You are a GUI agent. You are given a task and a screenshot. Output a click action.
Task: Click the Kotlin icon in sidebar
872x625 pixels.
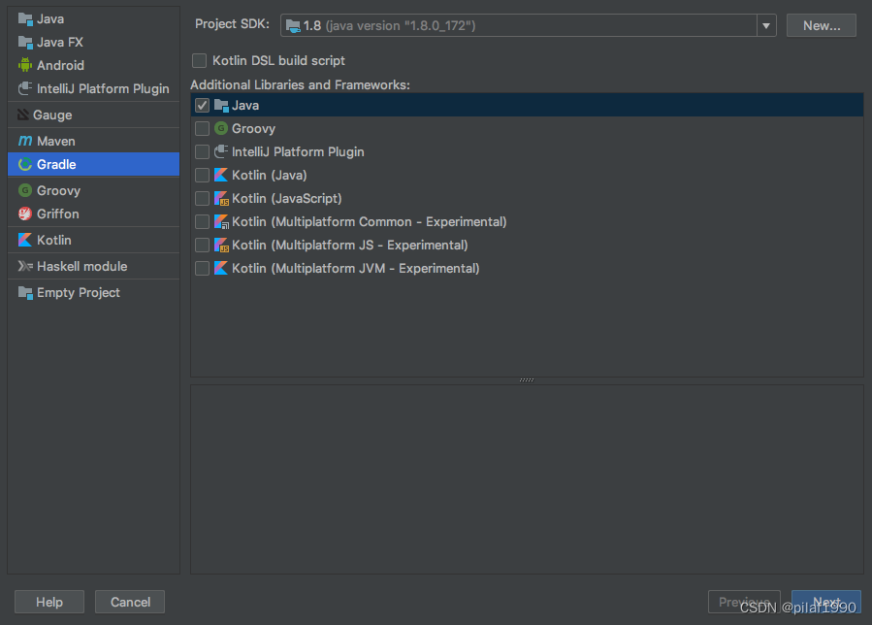(25, 240)
